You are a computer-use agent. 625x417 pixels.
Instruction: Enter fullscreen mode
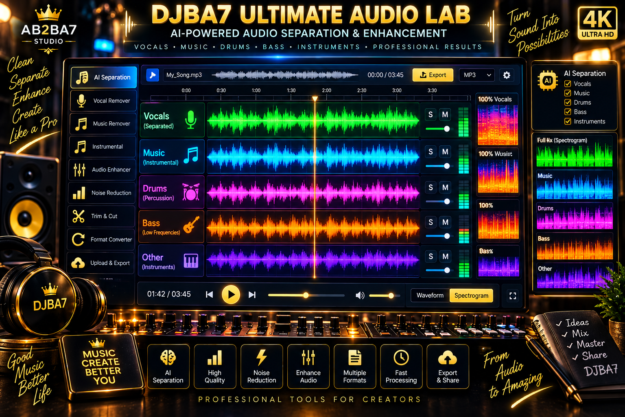coord(513,296)
